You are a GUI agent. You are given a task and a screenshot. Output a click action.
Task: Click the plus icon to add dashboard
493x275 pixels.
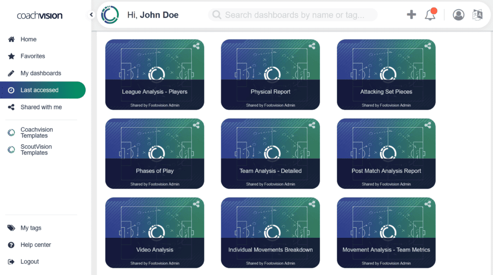coord(411,15)
